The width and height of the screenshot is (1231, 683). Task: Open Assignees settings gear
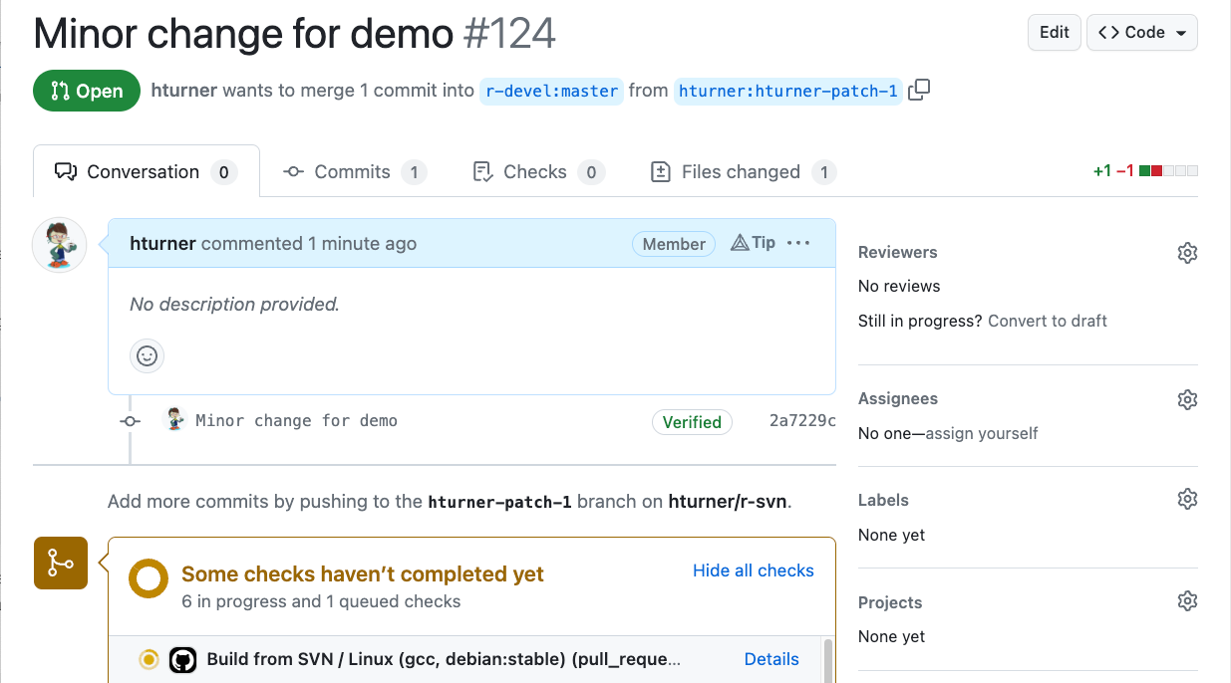(x=1186, y=399)
